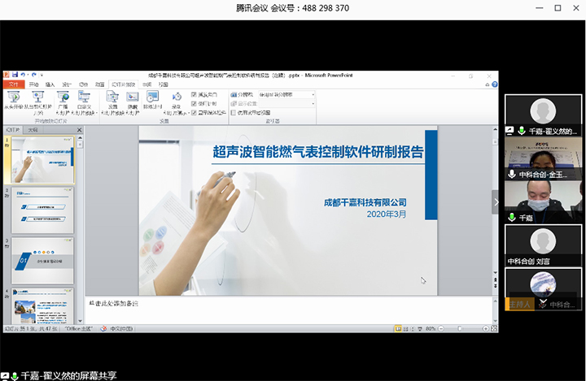Close the slide thumbnail pane

click(80, 129)
